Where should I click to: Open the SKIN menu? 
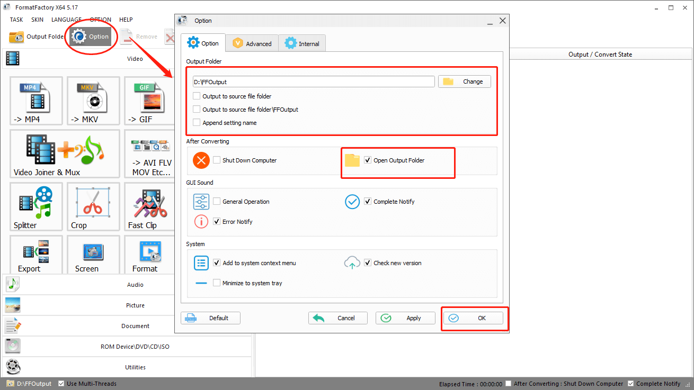click(x=37, y=20)
